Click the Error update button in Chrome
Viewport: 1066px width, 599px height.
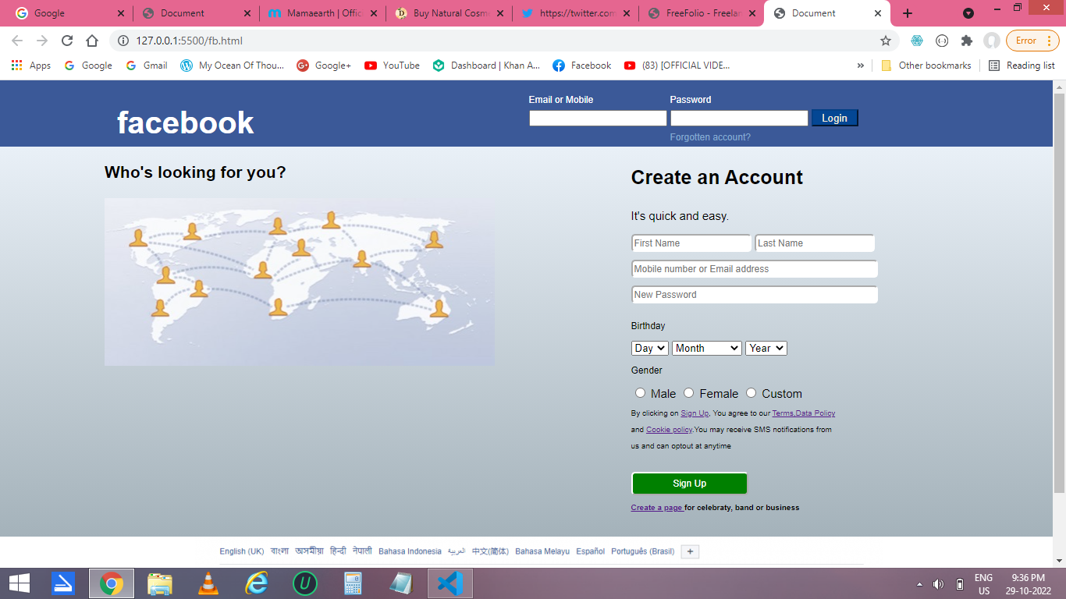[x=1032, y=41]
